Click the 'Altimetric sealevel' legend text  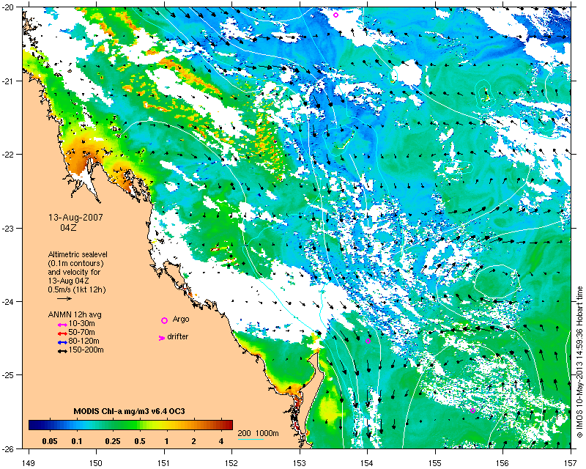point(78,254)
